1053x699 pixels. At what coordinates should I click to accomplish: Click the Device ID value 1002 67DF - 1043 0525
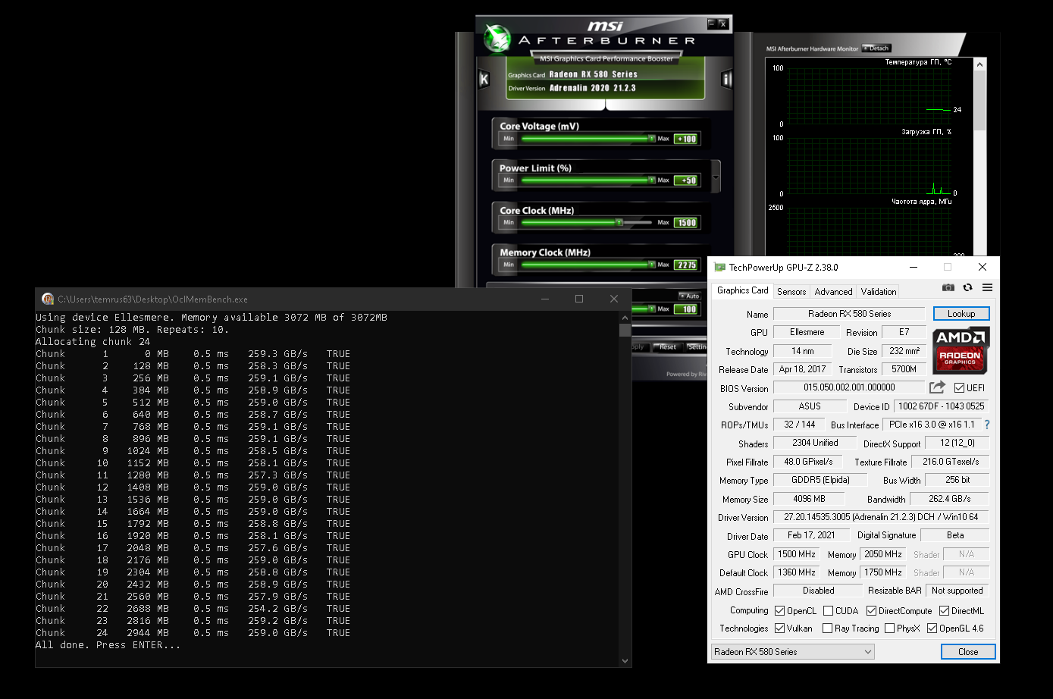click(941, 406)
